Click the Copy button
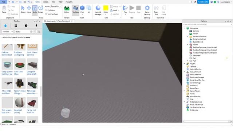Image resolution: width=233 pixels, height=131 pixels. tap(11, 7)
